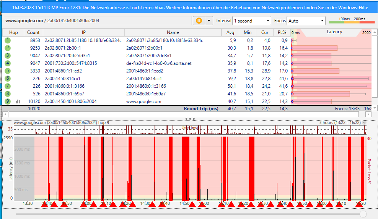Click the hop 1 green circle icon
Image resolution: width=378 pixels, height=219 pixels.
coord(8,40)
